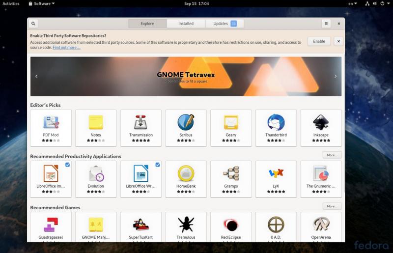Select the SuperTuxKart game icon
This screenshot has width=393, height=253.
point(140,225)
